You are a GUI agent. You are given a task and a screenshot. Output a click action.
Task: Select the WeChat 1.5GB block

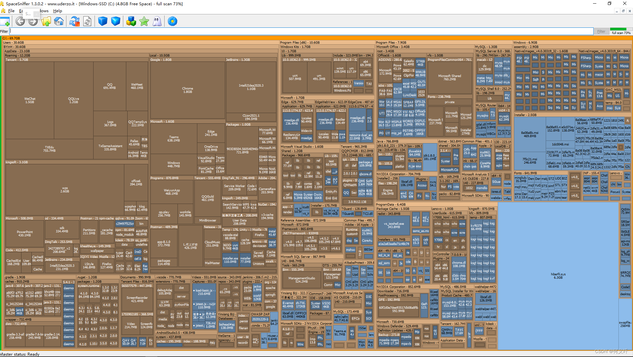[x=30, y=100]
